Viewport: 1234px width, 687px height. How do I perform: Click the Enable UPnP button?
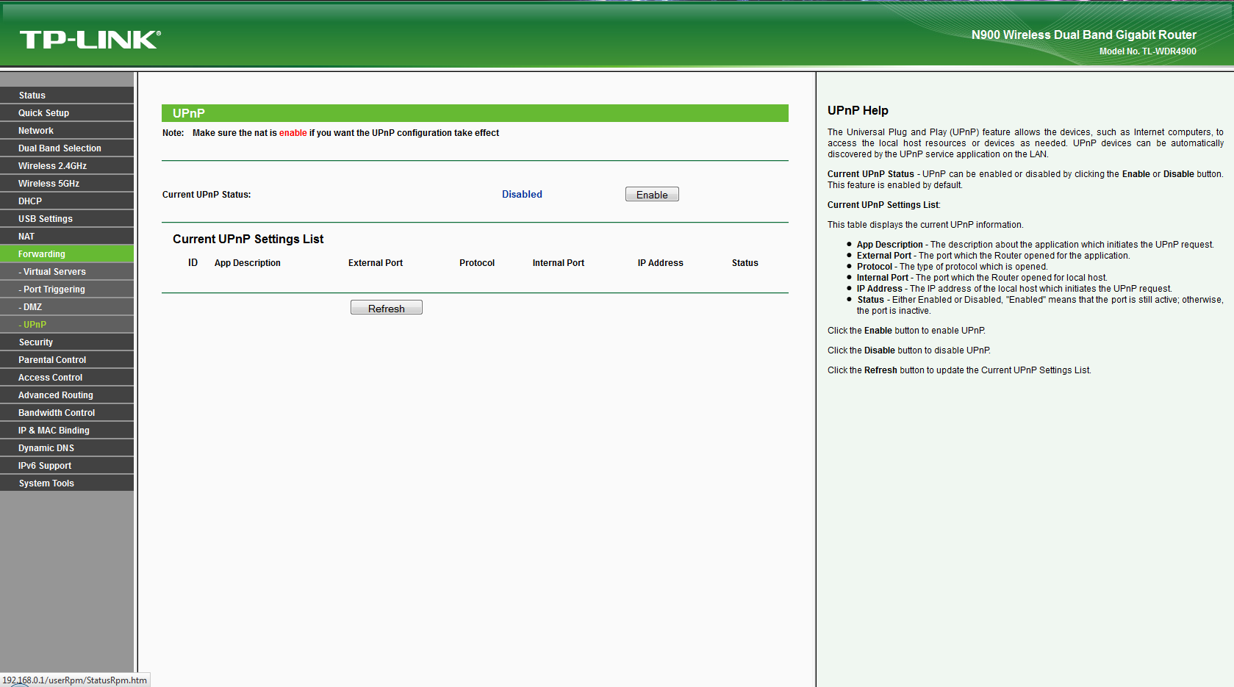pos(652,194)
